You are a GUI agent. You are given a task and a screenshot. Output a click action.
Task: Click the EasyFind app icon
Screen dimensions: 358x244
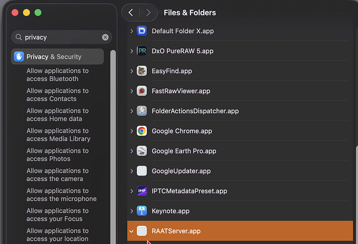(x=142, y=71)
